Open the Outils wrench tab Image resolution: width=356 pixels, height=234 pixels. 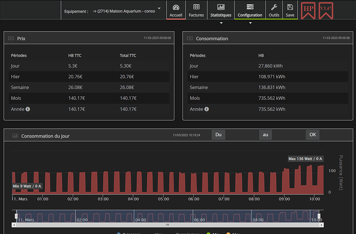pyautogui.click(x=274, y=10)
